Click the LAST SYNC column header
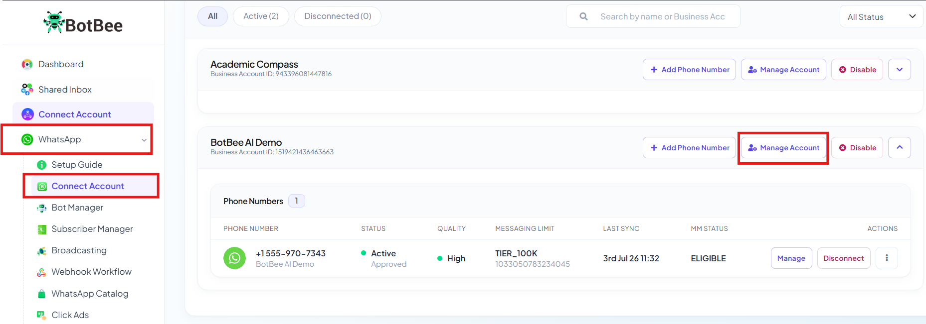The height and width of the screenshot is (324, 926). (621, 228)
